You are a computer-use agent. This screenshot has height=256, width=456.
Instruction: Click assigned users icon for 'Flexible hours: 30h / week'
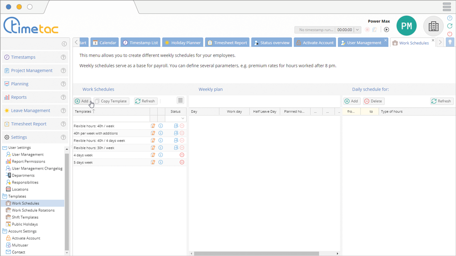pyautogui.click(x=176, y=148)
